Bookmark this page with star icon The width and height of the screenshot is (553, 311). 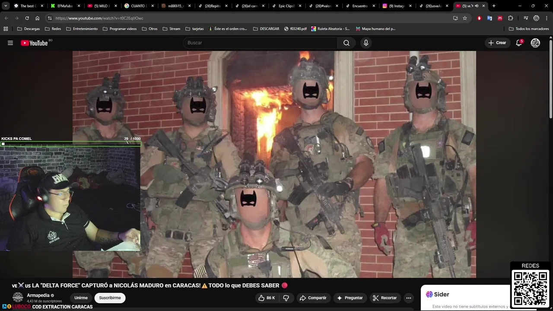click(465, 18)
